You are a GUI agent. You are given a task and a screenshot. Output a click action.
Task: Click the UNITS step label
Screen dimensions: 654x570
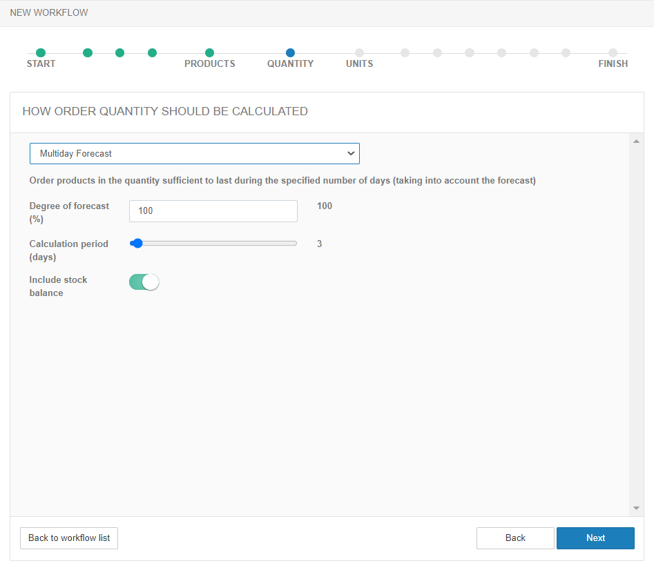click(x=359, y=64)
